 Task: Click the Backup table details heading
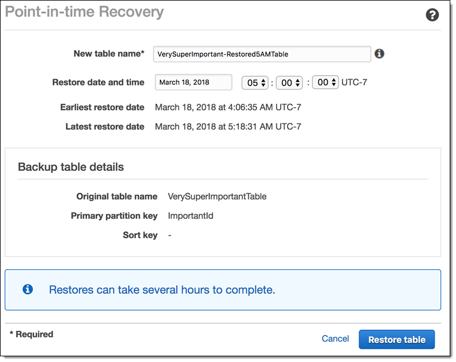tap(71, 167)
